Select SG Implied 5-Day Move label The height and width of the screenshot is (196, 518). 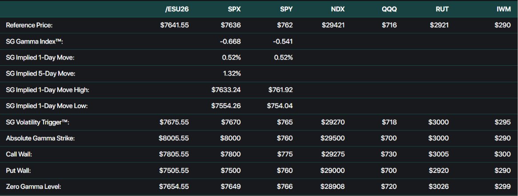40,74
